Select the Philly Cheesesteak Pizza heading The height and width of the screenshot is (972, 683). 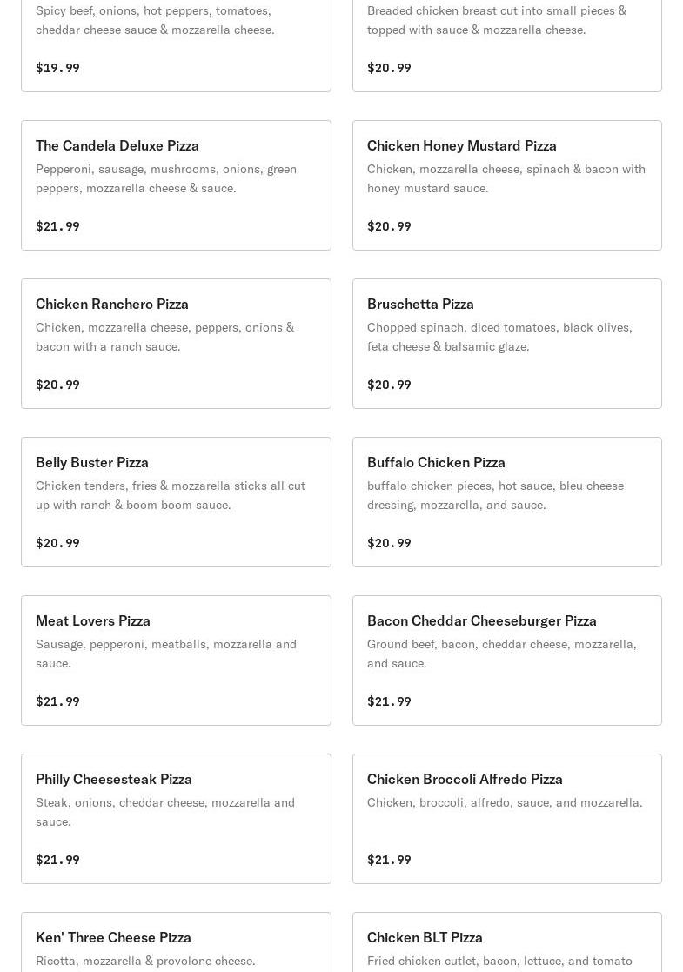pyautogui.click(x=114, y=779)
